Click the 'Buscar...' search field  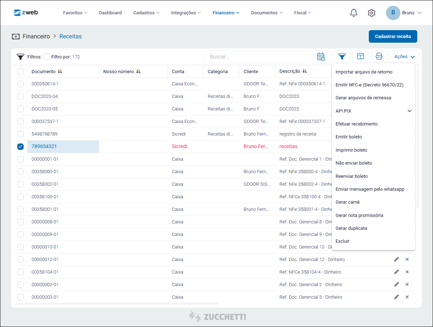[257, 57]
